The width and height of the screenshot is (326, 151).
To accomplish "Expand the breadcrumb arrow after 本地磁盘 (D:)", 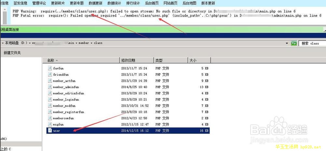I will coord(29,43).
